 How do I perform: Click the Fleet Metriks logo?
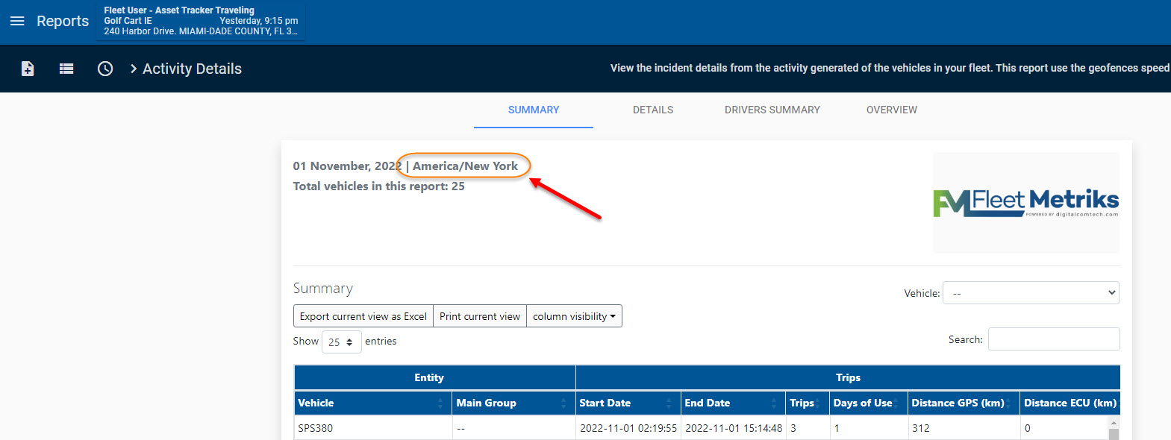pyautogui.click(x=1025, y=202)
